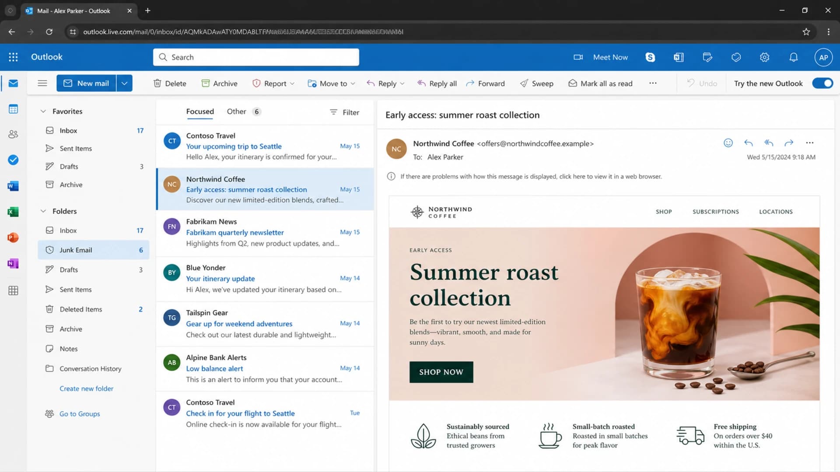Open the Fabrikam quarterly newsletter email
840x472 pixels.
point(265,233)
